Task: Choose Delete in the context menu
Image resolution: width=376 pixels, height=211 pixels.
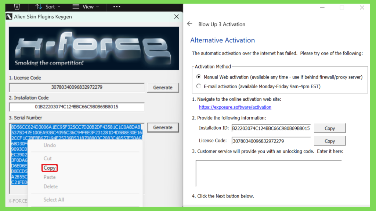Action: pyautogui.click(x=51, y=186)
